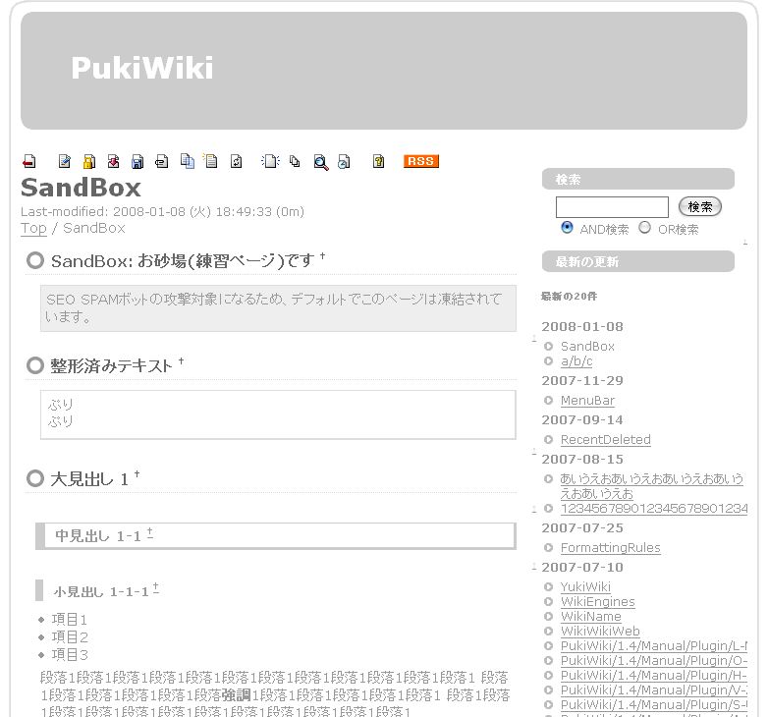This screenshot has height=717, width=768.
Task: Click the Reload page icon
Action: 236,162
